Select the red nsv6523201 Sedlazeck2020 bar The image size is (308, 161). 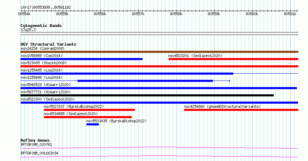(233, 59)
